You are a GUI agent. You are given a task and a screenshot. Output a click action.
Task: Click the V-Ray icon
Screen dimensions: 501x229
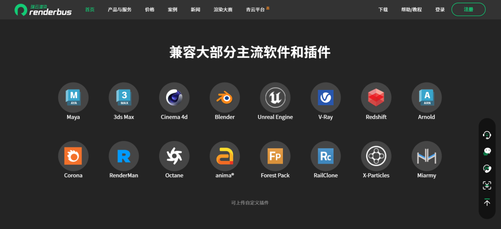tap(325, 97)
